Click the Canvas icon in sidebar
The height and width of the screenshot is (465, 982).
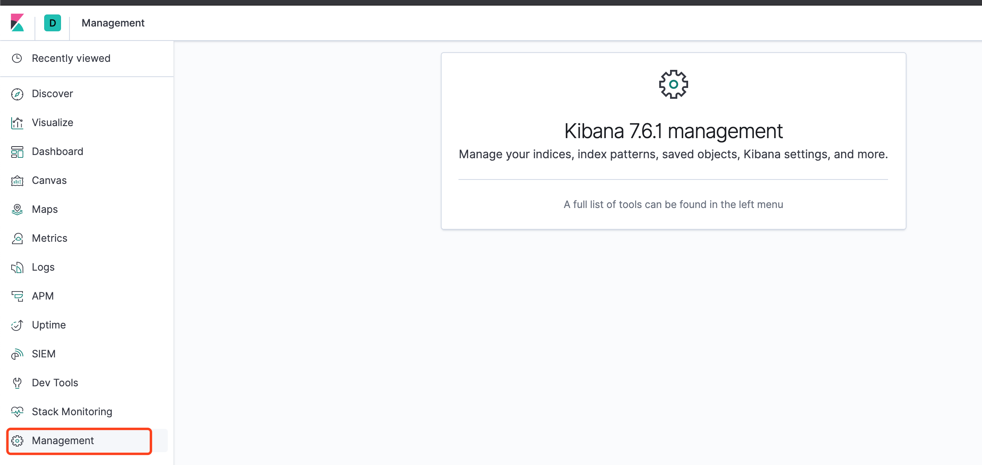pyautogui.click(x=17, y=181)
